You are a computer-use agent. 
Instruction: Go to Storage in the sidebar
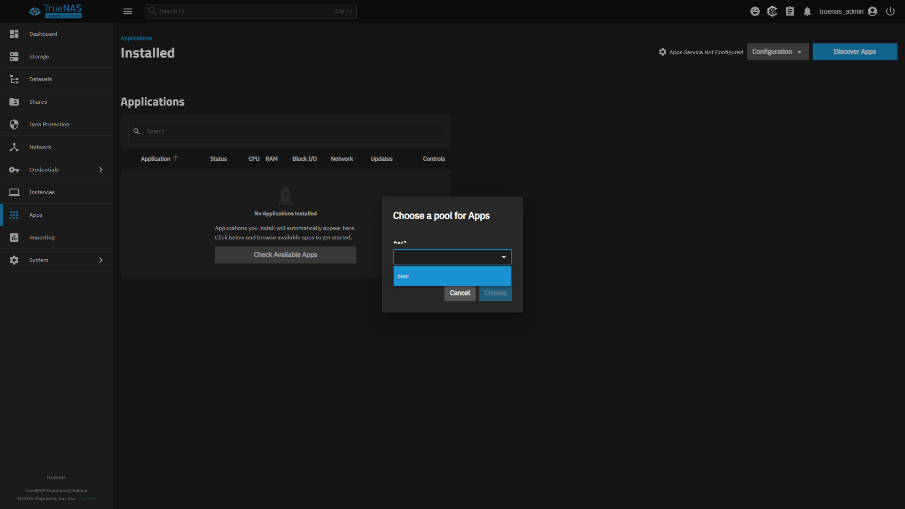39,57
